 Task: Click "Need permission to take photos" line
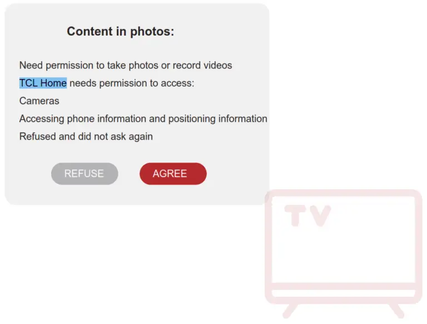[x=126, y=66]
